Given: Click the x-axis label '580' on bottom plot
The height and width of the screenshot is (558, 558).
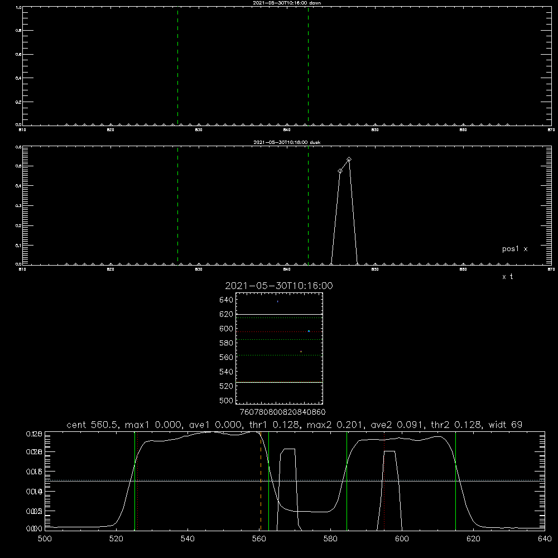Looking at the screenshot, I should (330, 539).
